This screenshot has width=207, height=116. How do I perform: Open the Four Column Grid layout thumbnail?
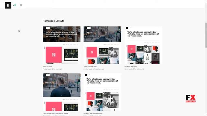click(143, 45)
